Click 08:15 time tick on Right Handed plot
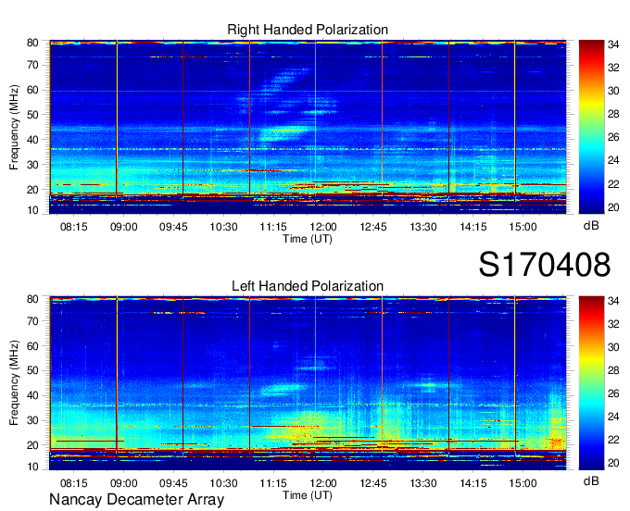The width and height of the screenshot is (630, 511). [x=74, y=227]
